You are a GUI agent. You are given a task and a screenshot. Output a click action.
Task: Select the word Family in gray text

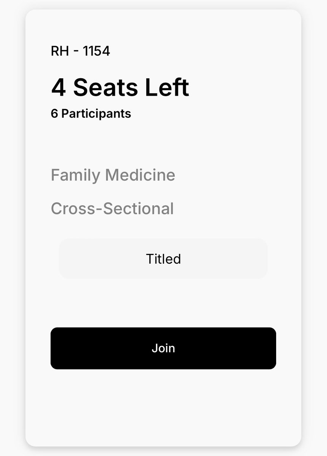point(76,176)
